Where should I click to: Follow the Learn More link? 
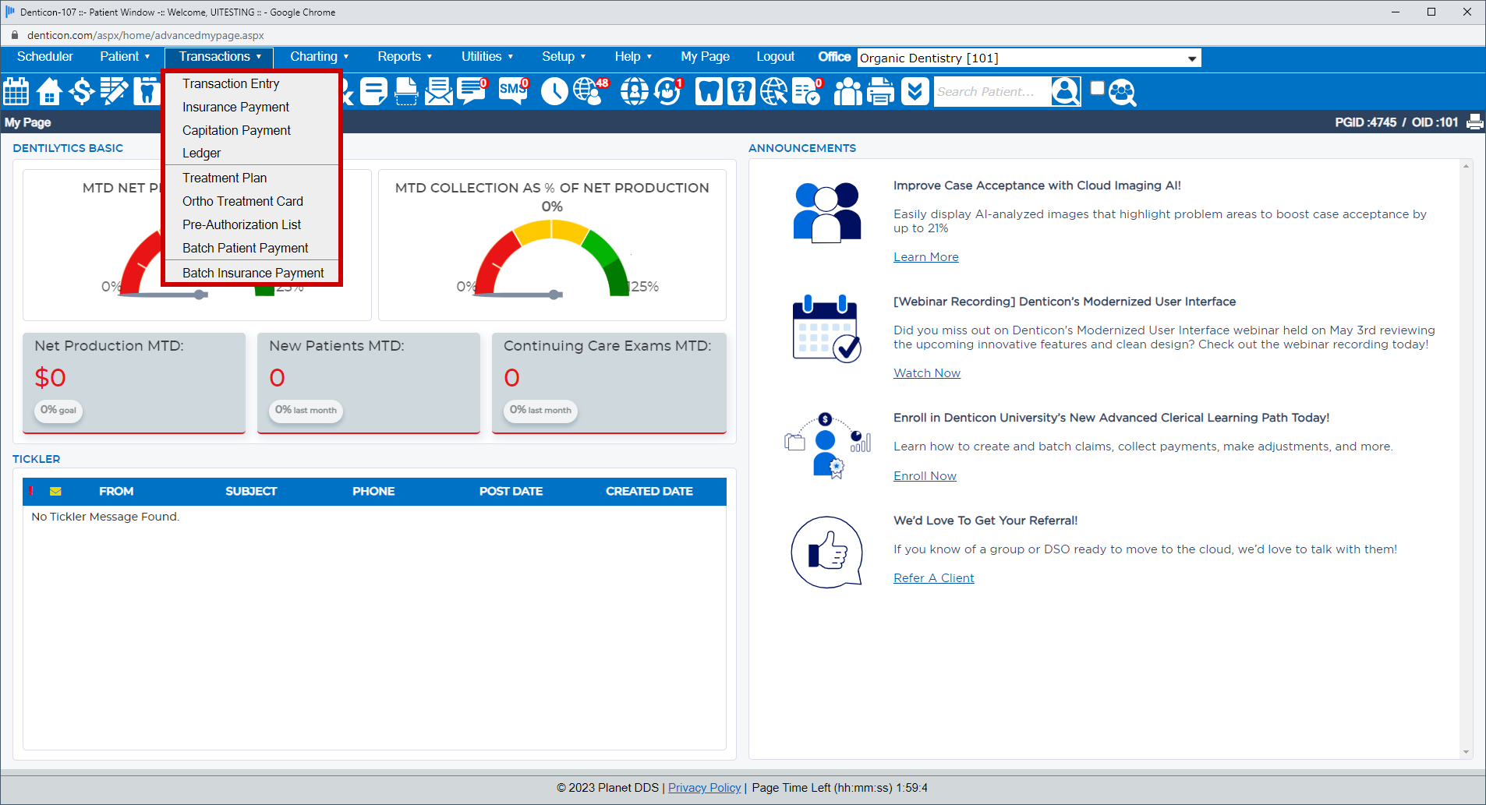tap(925, 257)
